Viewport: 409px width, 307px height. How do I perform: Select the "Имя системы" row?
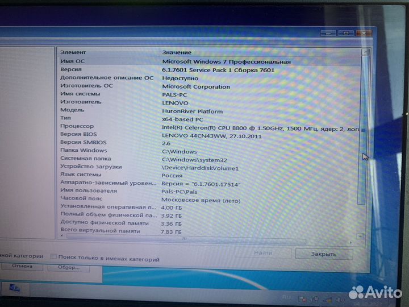tap(210, 94)
